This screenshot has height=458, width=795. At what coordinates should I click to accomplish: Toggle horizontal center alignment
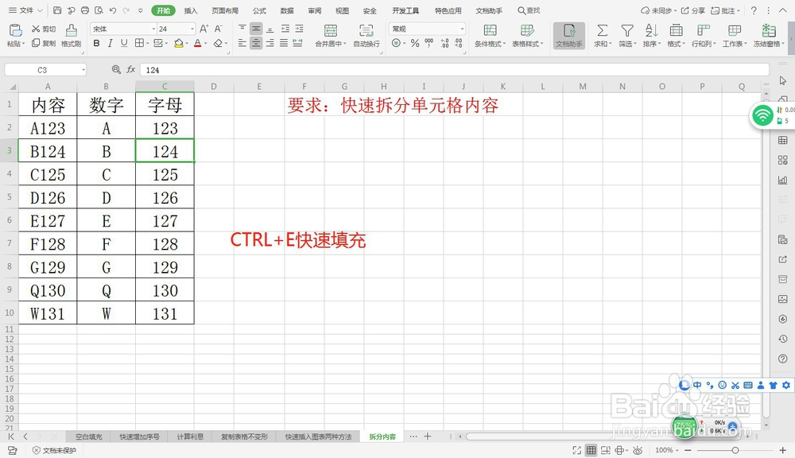click(x=256, y=43)
